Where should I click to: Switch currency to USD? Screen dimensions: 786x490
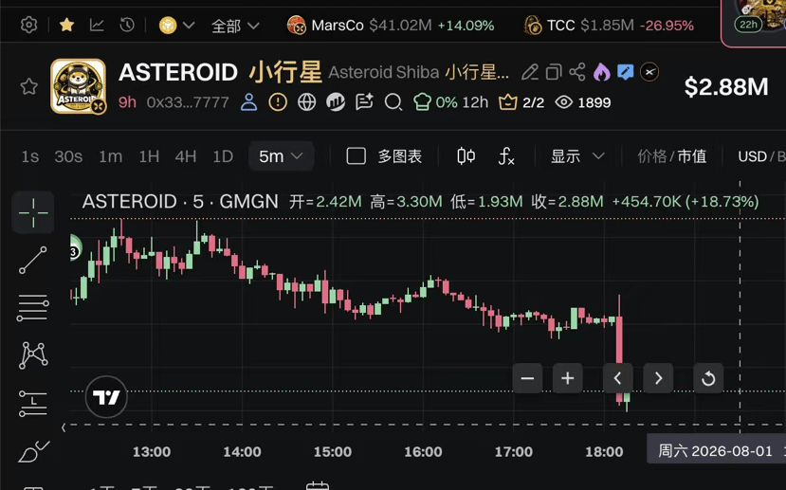(753, 156)
